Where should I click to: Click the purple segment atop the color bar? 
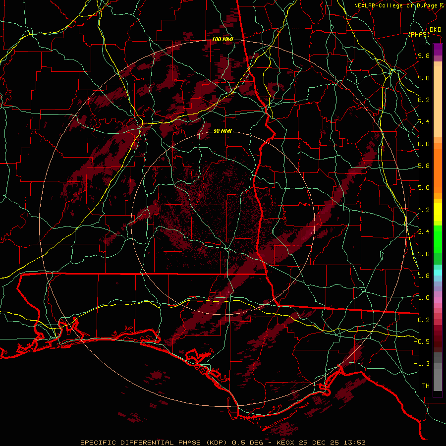[x=438, y=50]
